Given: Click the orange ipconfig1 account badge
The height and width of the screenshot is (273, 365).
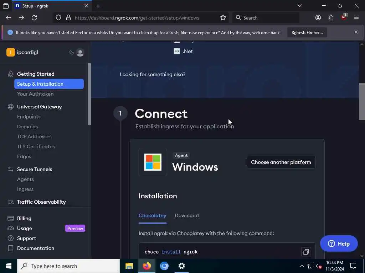Looking at the screenshot, I should point(10,53).
